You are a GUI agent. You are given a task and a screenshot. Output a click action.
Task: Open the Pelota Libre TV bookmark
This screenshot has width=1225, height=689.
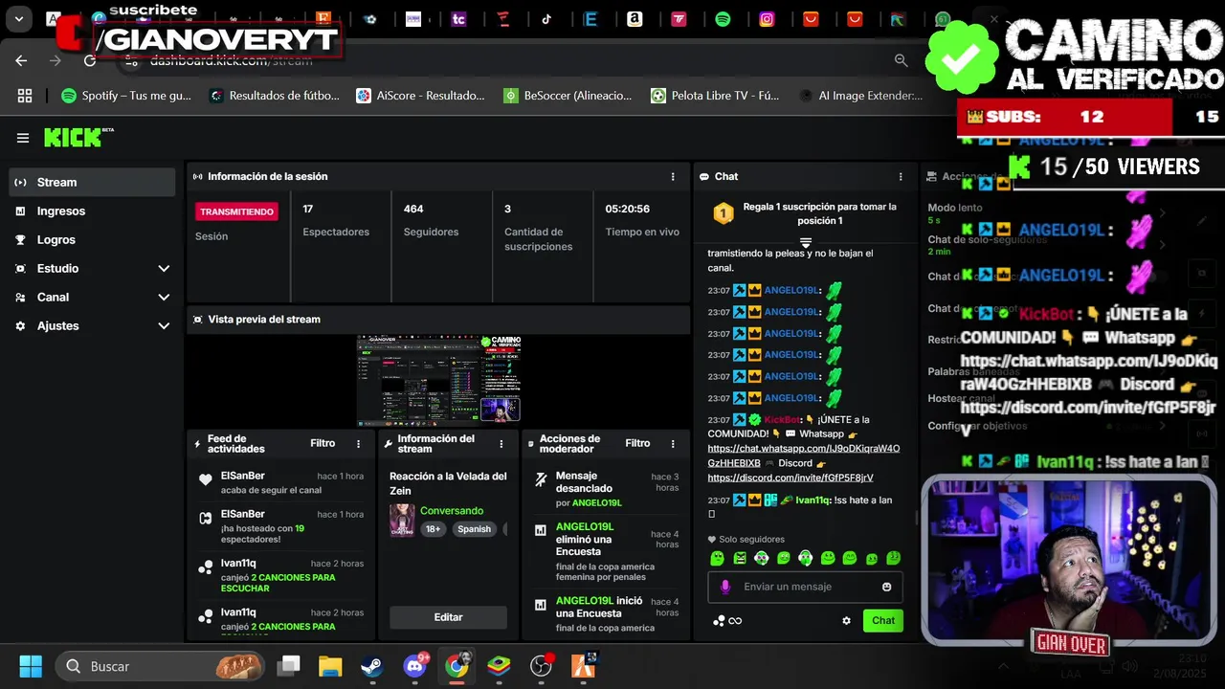pos(715,96)
